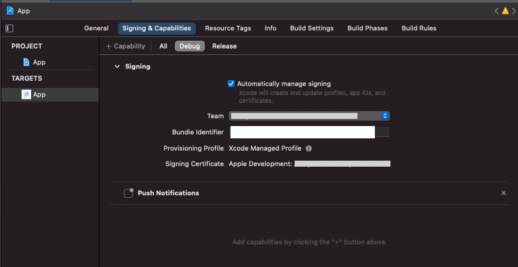This screenshot has width=518, height=267.
Task: Switch to the Info tab
Action: coord(270,28)
